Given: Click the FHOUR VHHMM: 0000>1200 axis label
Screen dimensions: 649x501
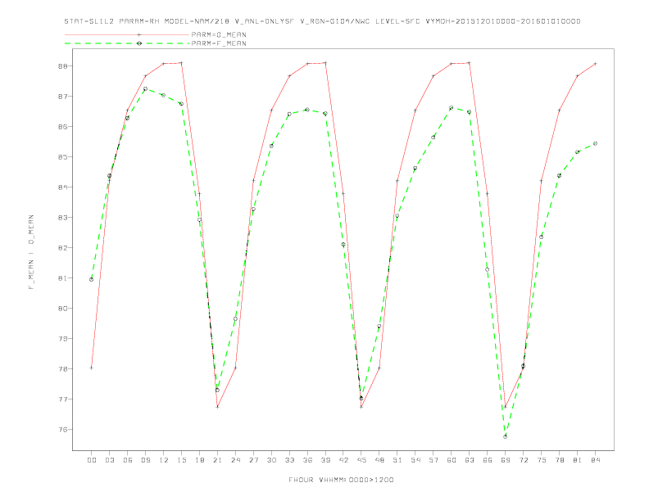Looking at the screenshot, I should pyautogui.click(x=341, y=480).
